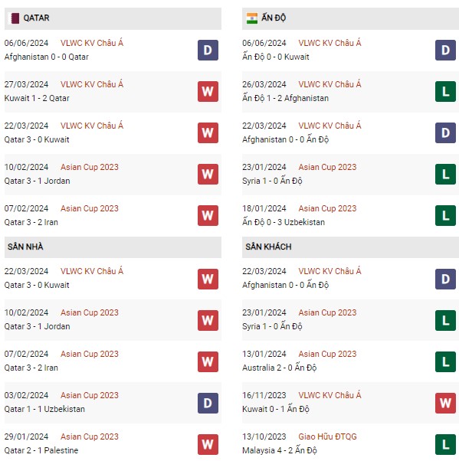Open the SÂN KHÁCH section header

pyautogui.click(x=350, y=247)
